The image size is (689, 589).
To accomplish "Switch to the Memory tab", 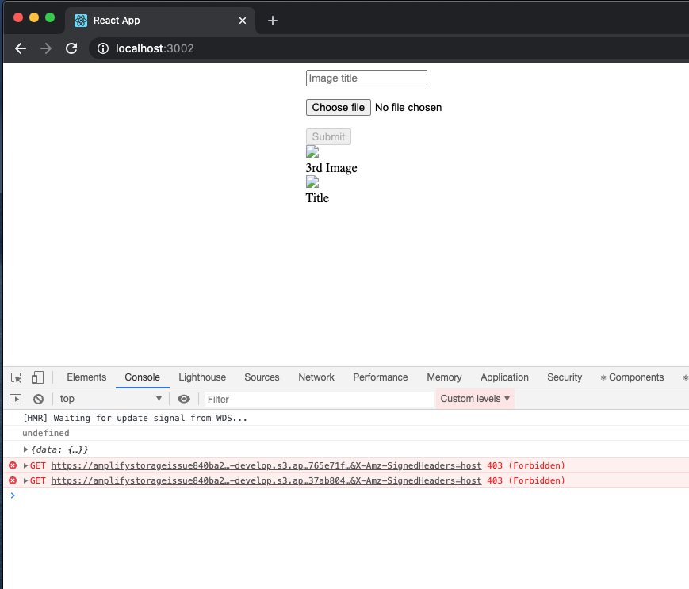I will point(444,377).
